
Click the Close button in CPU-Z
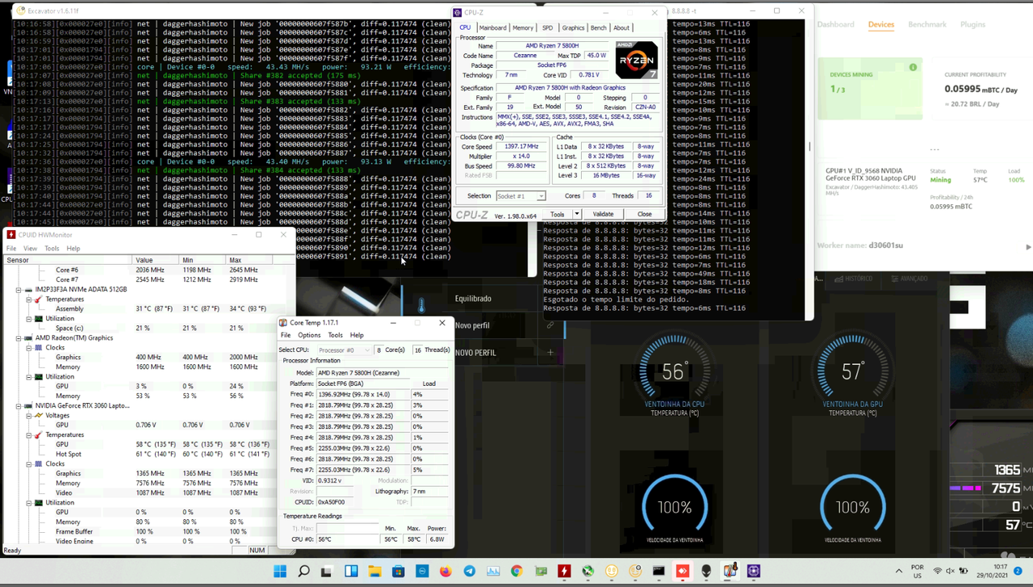pos(644,214)
